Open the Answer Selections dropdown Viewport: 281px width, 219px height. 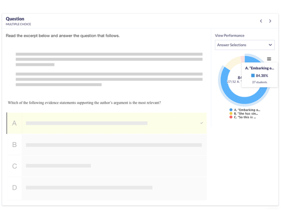tap(244, 45)
